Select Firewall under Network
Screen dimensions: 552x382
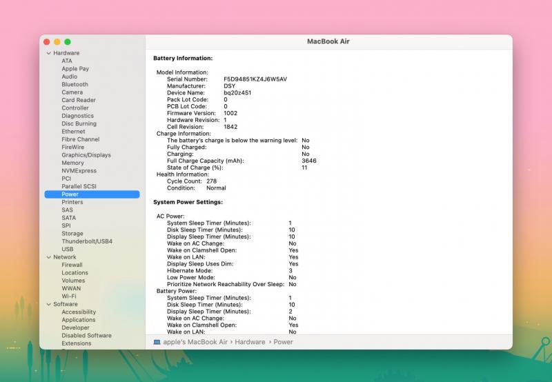(72, 265)
